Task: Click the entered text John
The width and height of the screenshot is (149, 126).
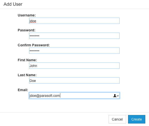Action: click(33, 66)
